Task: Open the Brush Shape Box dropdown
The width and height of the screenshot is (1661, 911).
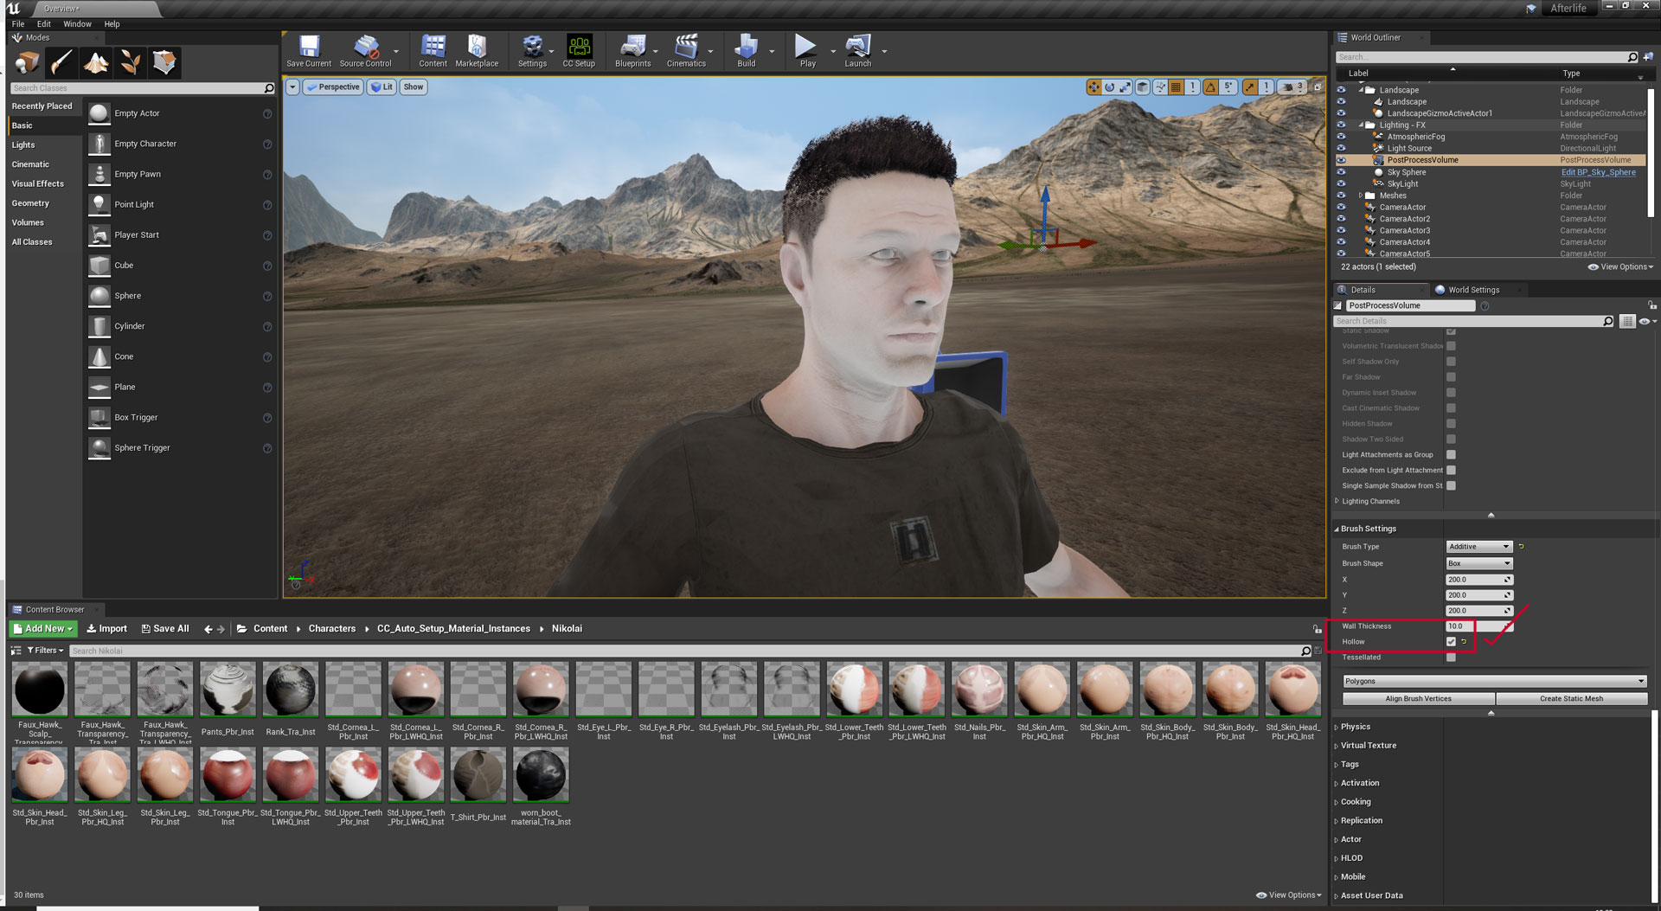Action: tap(1478, 563)
